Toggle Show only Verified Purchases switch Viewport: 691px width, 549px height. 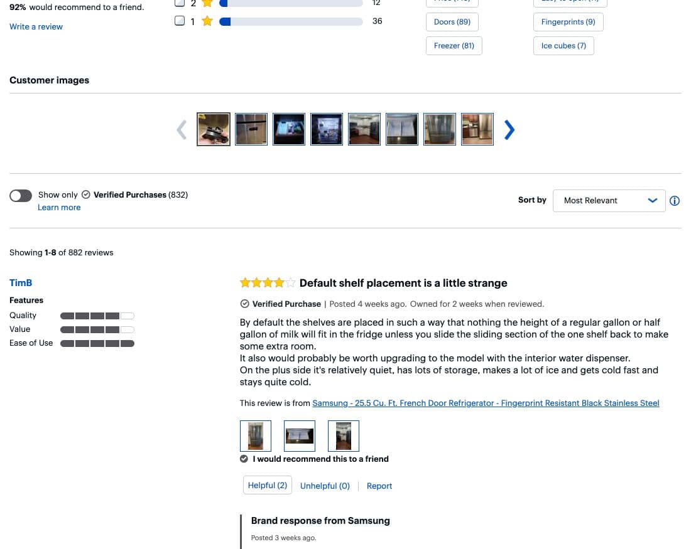click(x=21, y=195)
